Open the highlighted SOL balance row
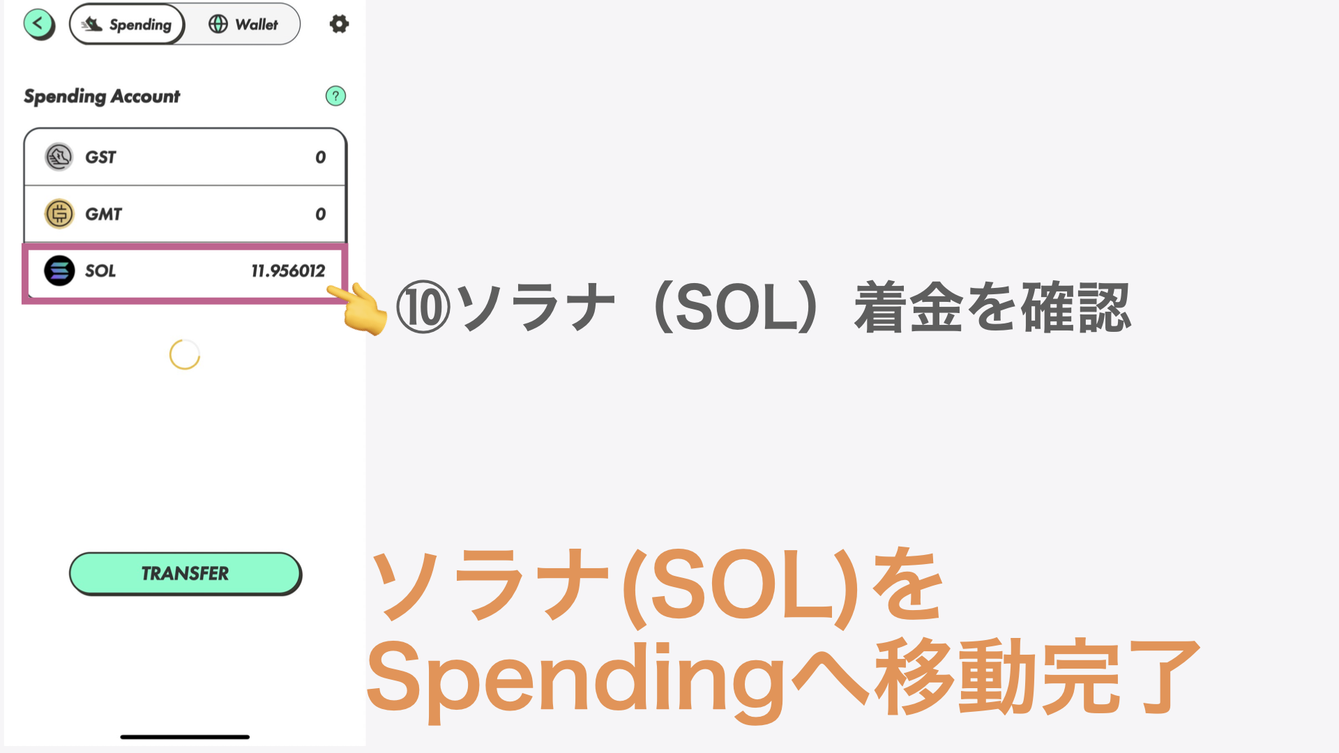Screen dimensions: 1339x753 coord(185,272)
